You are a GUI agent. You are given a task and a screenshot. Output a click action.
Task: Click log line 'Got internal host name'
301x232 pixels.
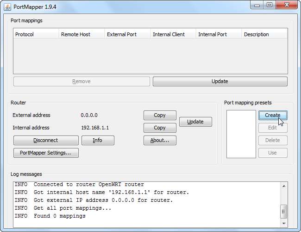tap(102, 193)
